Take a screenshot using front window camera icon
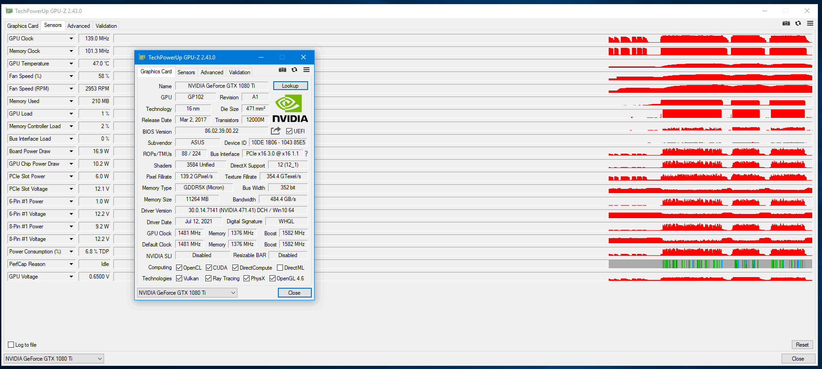Image resolution: width=822 pixels, height=369 pixels. click(283, 70)
